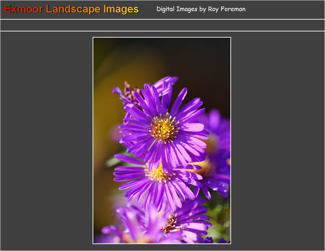Click the words "Digital Images" in subtitle
The height and width of the screenshot is (251, 325).
point(177,9)
